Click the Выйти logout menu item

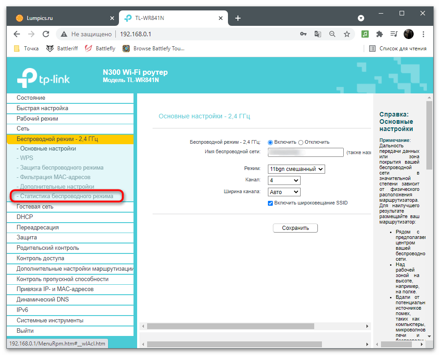70,331
